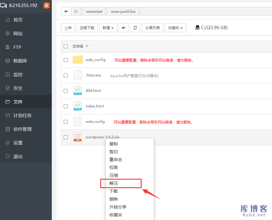Tick the checkbox next to index.html
The height and width of the screenshot is (220, 272).
[65, 106]
